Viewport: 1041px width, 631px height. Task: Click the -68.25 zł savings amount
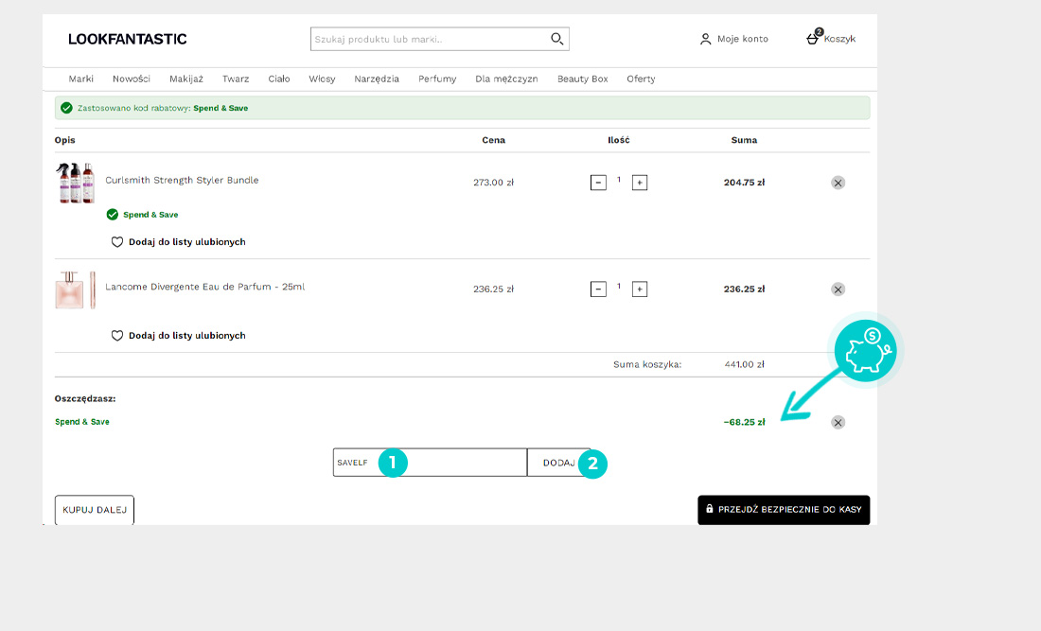[744, 422]
